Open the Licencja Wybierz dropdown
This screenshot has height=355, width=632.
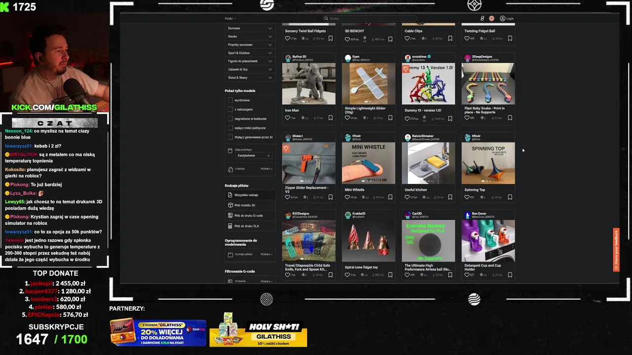coord(267,169)
